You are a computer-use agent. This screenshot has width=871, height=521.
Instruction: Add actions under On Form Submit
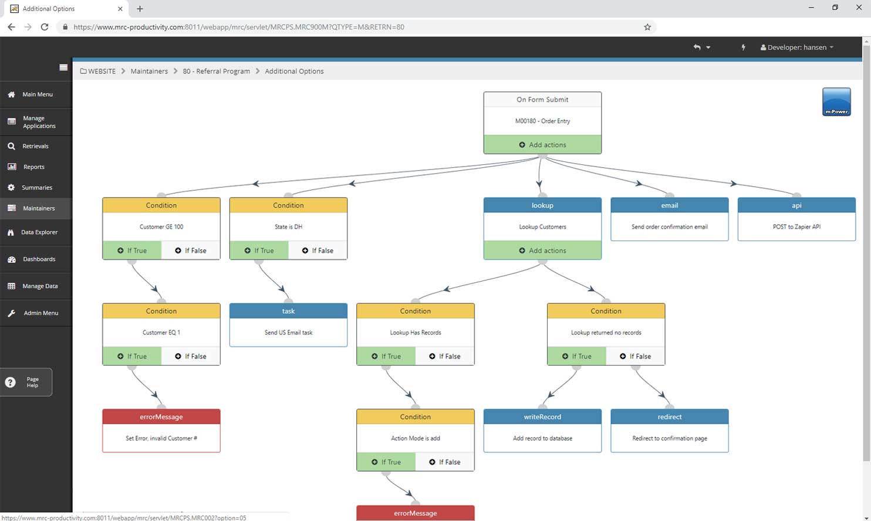[542, 145]
